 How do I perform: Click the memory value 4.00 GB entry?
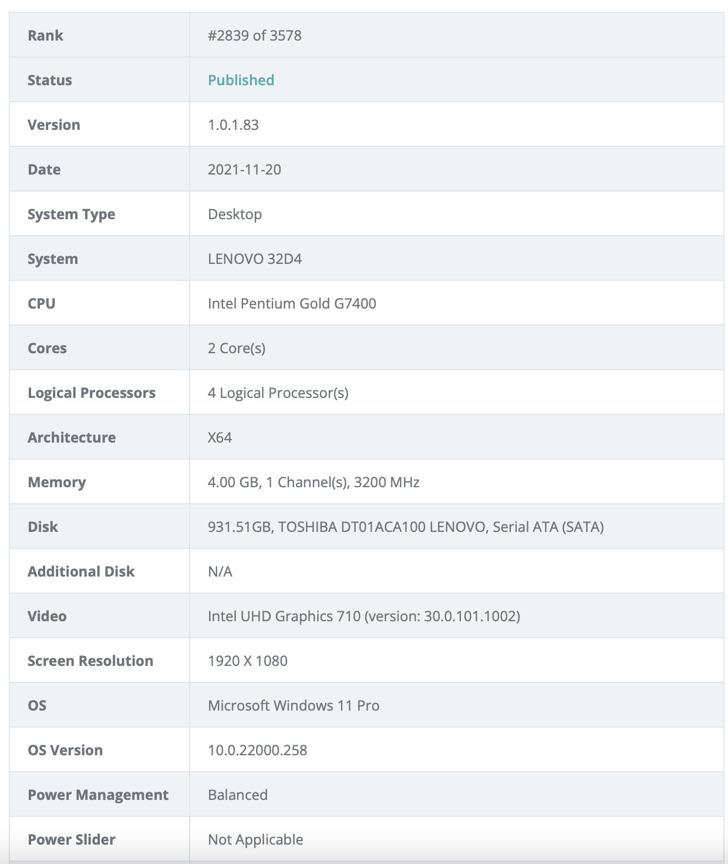pyautogui.click(x=314, y=482)
